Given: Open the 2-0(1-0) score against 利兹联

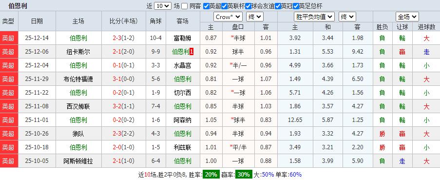Looking at the screenshot, I should [123, 147].
